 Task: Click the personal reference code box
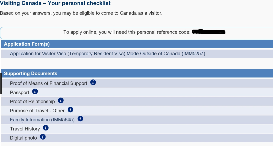pos(136,33)
